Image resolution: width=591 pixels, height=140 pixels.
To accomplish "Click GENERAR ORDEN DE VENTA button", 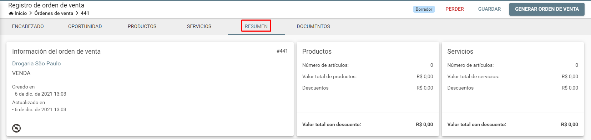I will [547, 9].
